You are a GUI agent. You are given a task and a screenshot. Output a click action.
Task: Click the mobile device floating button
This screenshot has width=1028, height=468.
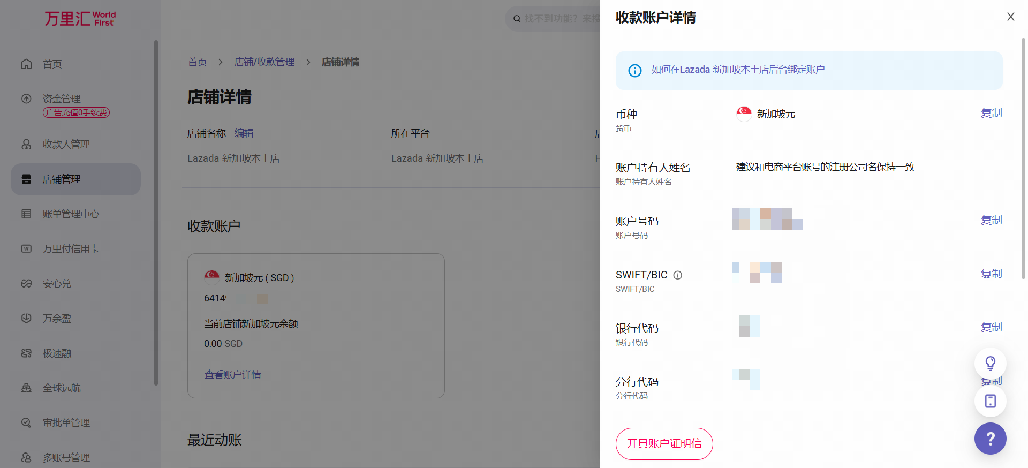coord(991,401)
